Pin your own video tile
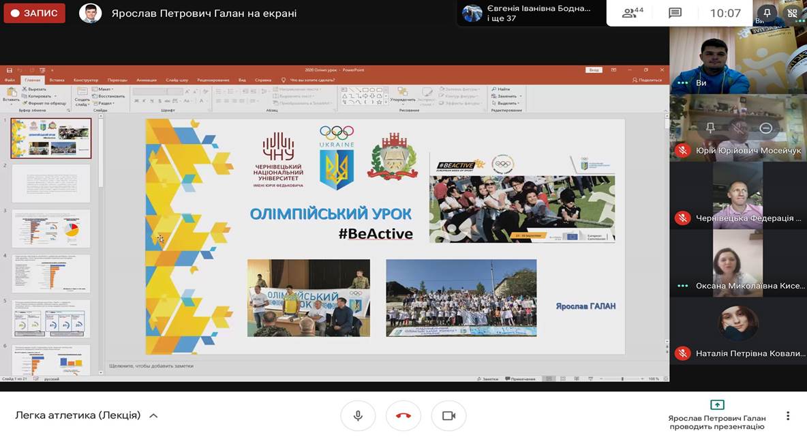 767,12
